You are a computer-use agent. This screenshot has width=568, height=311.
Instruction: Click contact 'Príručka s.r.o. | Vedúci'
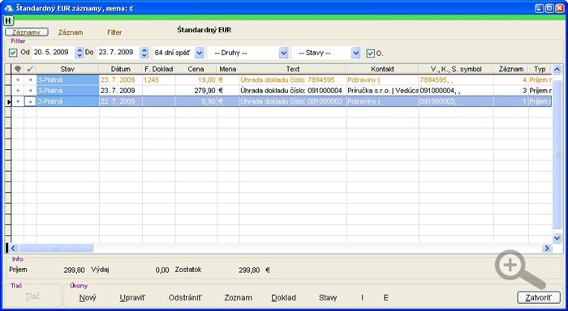(382, 91)
